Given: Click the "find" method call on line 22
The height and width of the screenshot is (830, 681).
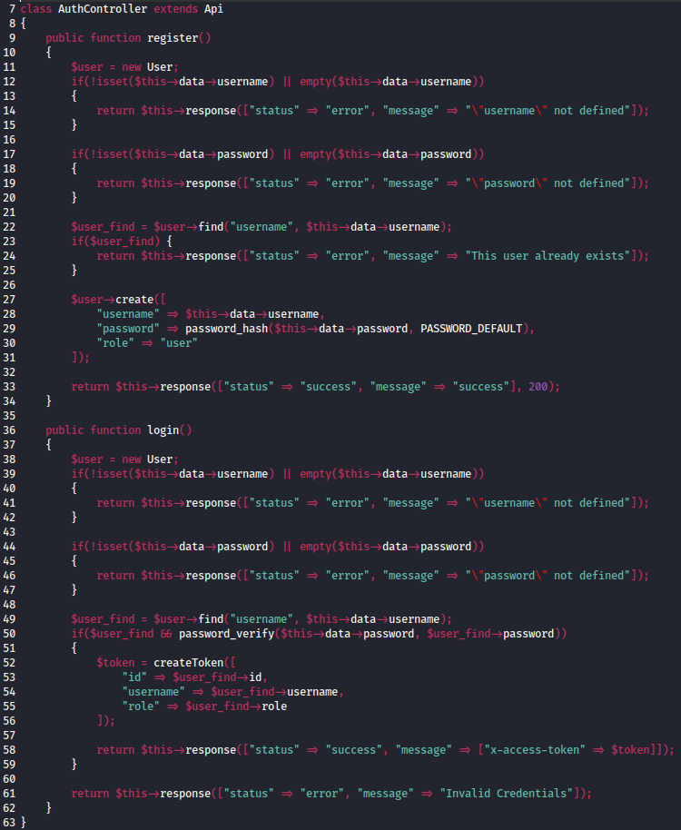Looking at the screenshot, I should (211, 226).
